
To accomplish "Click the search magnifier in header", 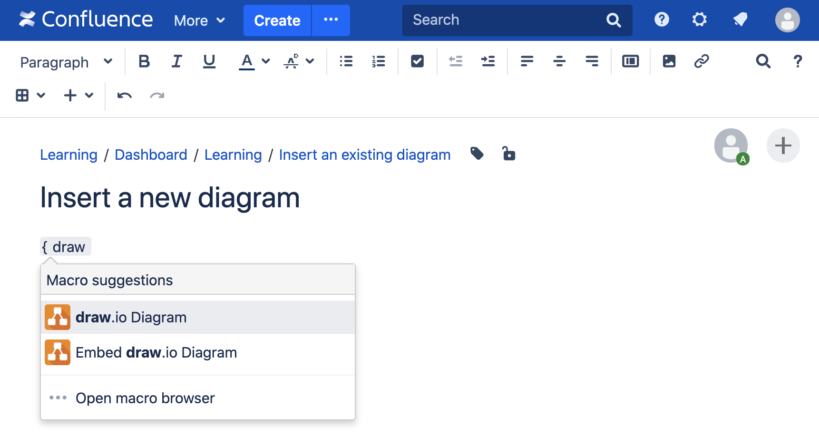I will click(614, 20).
